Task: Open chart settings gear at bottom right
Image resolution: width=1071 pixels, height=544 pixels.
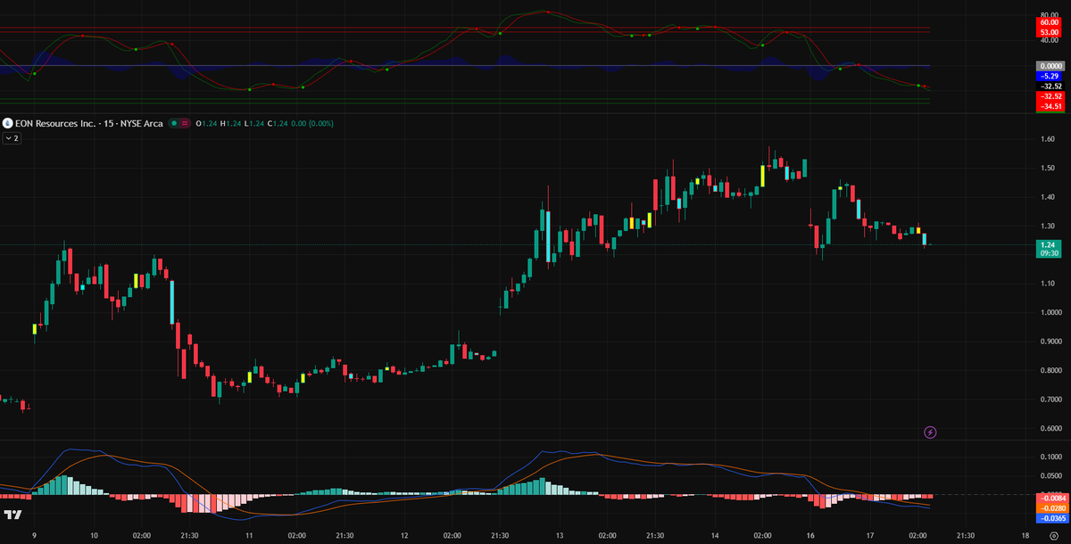Action: [x=1053, y=535]
